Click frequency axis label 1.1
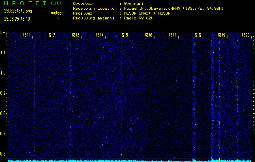This screenshot has width=255, height=162. click(x=3, y=53)
